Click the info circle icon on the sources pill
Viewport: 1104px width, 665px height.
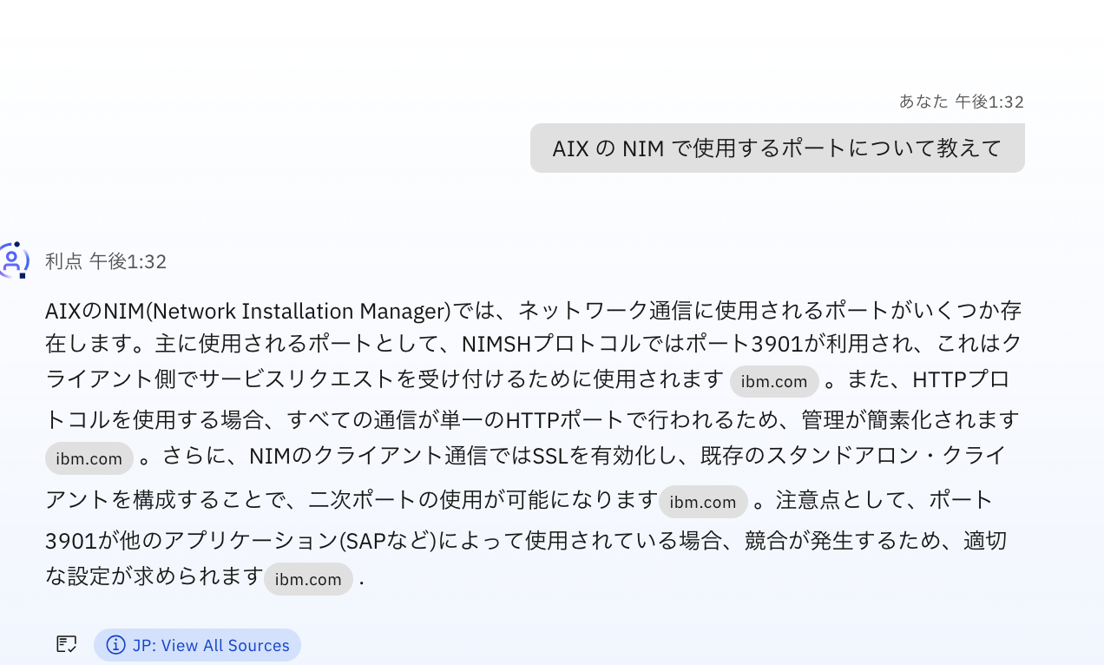[115, 645]
